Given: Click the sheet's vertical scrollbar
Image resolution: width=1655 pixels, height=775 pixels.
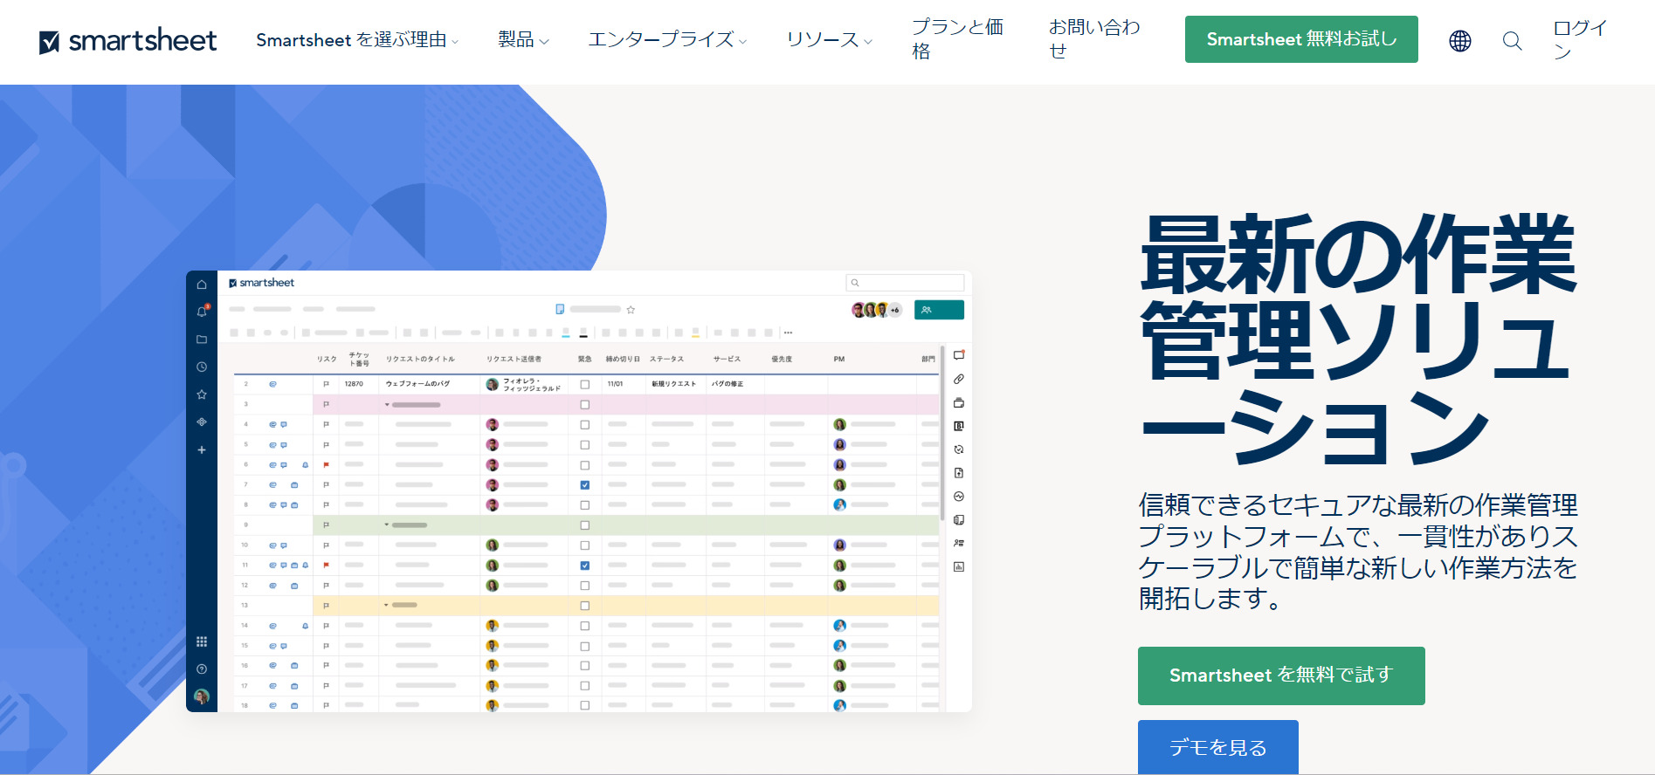Looking at the screenshot, I should click(942, 434).
